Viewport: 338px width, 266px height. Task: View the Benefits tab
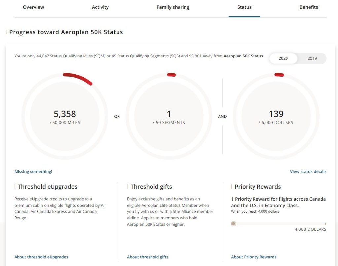(x=308, y=7)
